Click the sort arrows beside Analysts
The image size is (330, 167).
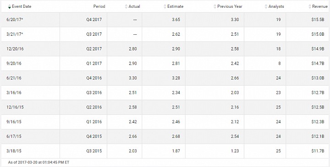[x=266, y=6]
